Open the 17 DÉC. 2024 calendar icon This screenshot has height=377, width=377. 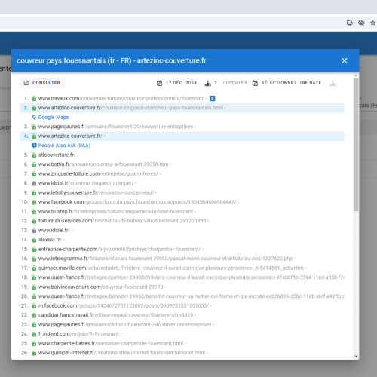(x=160, y=83)
